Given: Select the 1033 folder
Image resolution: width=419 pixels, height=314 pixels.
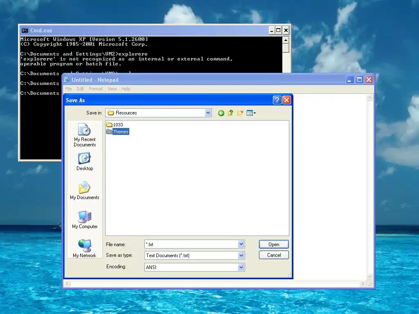Looking at the screenshot, I should coord(115,125).
